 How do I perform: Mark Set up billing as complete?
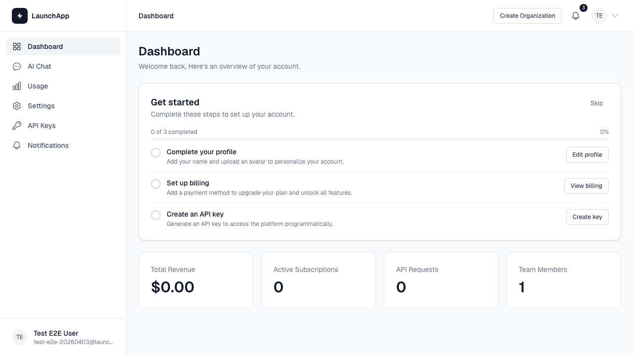pos(156,184)
